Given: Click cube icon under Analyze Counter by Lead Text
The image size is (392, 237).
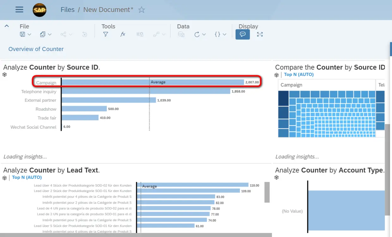Looking at the screenshot, I should 4,178.
